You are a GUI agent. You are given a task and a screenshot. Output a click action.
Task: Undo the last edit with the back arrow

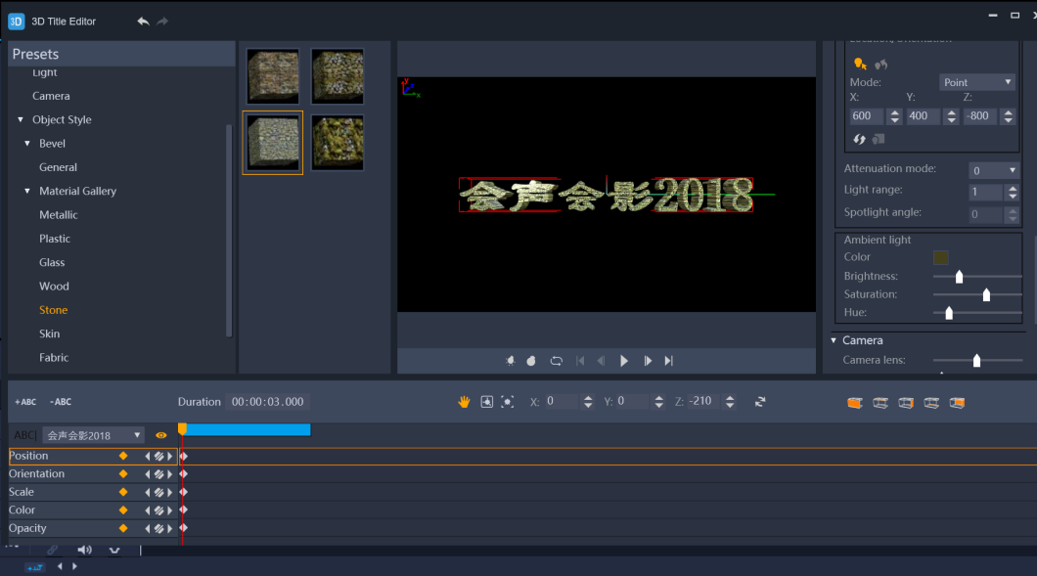tap(143, 22)
